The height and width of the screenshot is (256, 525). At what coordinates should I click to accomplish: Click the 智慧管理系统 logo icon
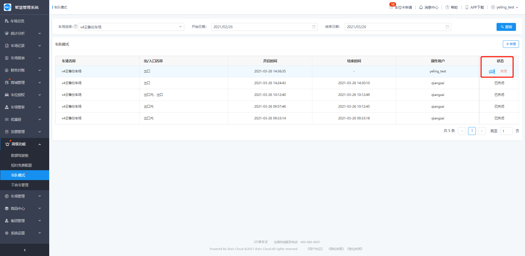click(7, 7)
